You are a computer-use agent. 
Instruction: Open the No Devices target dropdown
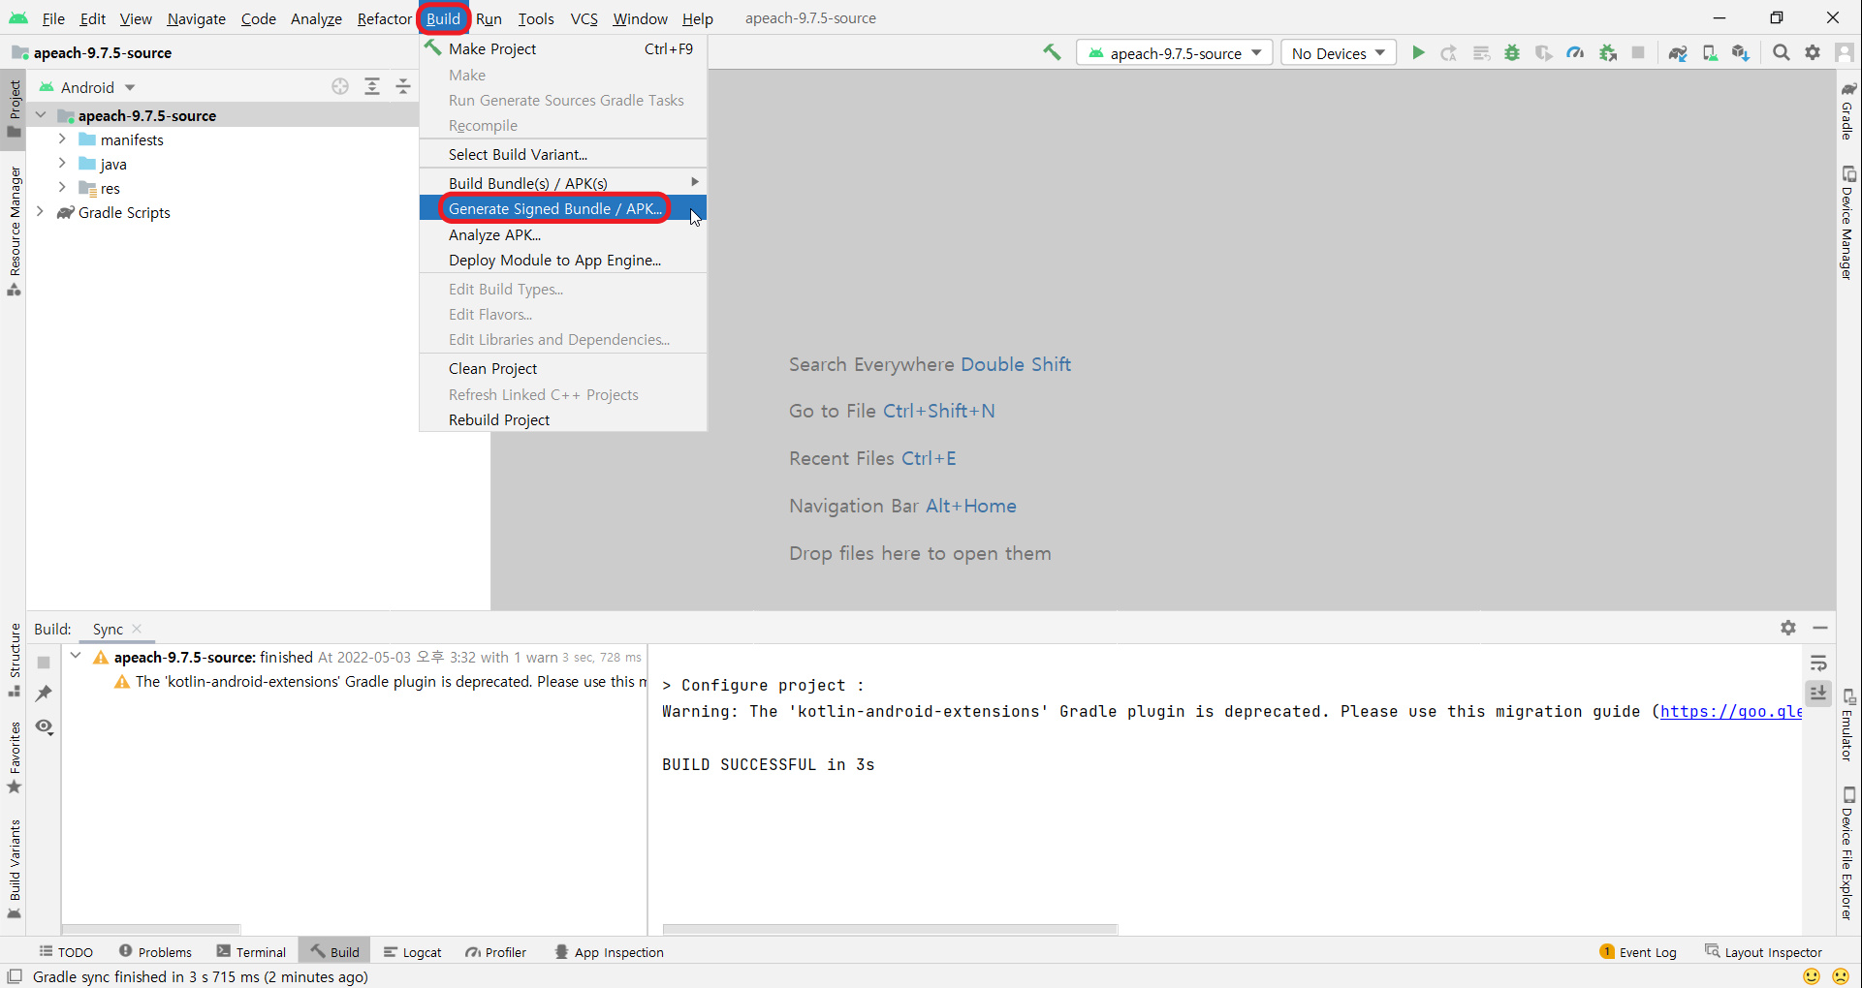click(x=1338, y=52)
